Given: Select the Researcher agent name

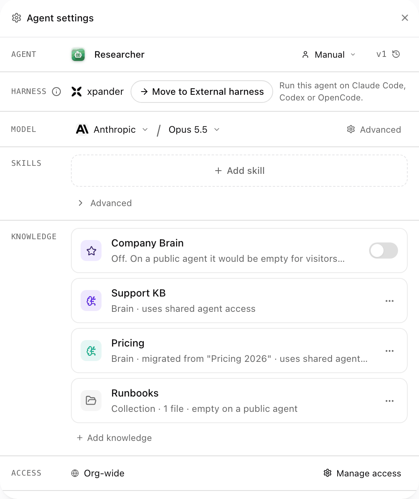Looking at the screenshot, I should 119,54.
